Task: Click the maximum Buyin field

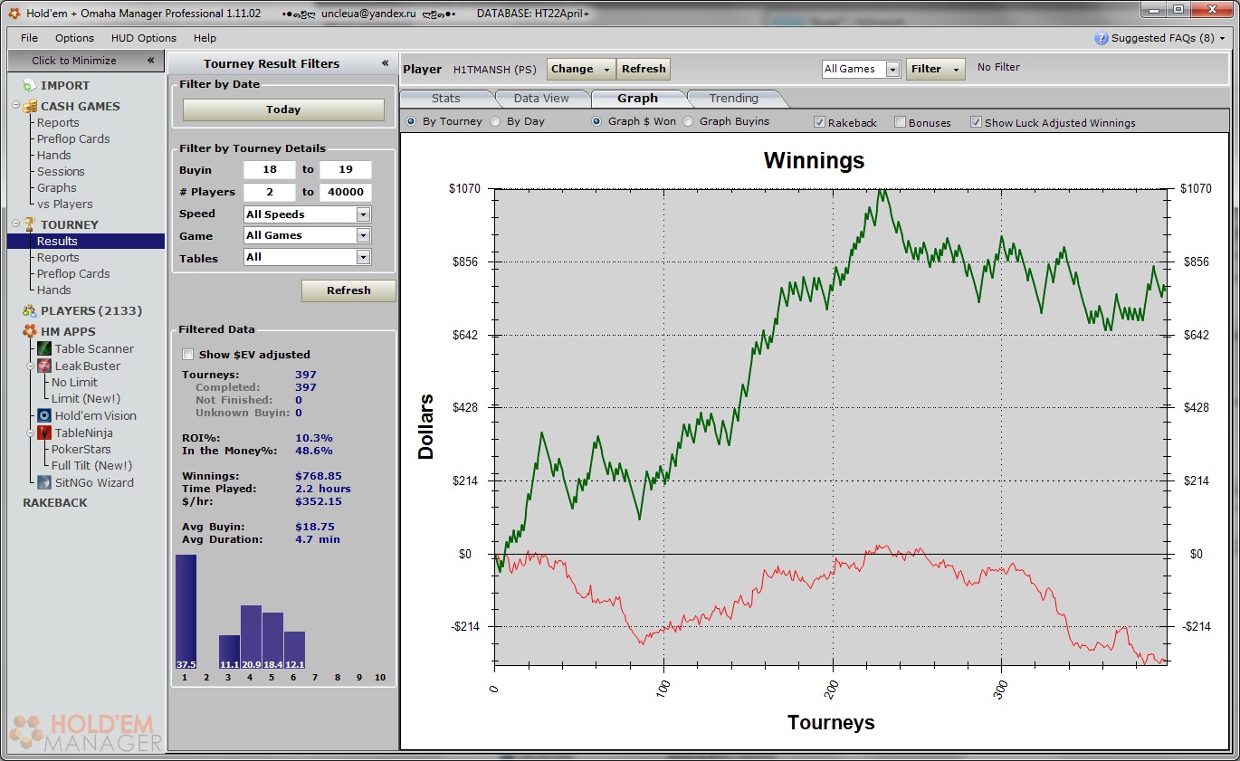Action: [346, 170]
